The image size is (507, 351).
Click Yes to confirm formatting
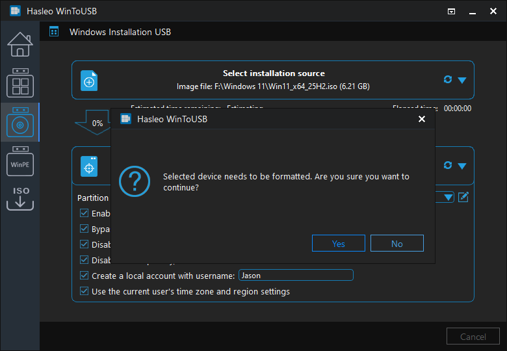pyautogui.click(x=339, y=243)
